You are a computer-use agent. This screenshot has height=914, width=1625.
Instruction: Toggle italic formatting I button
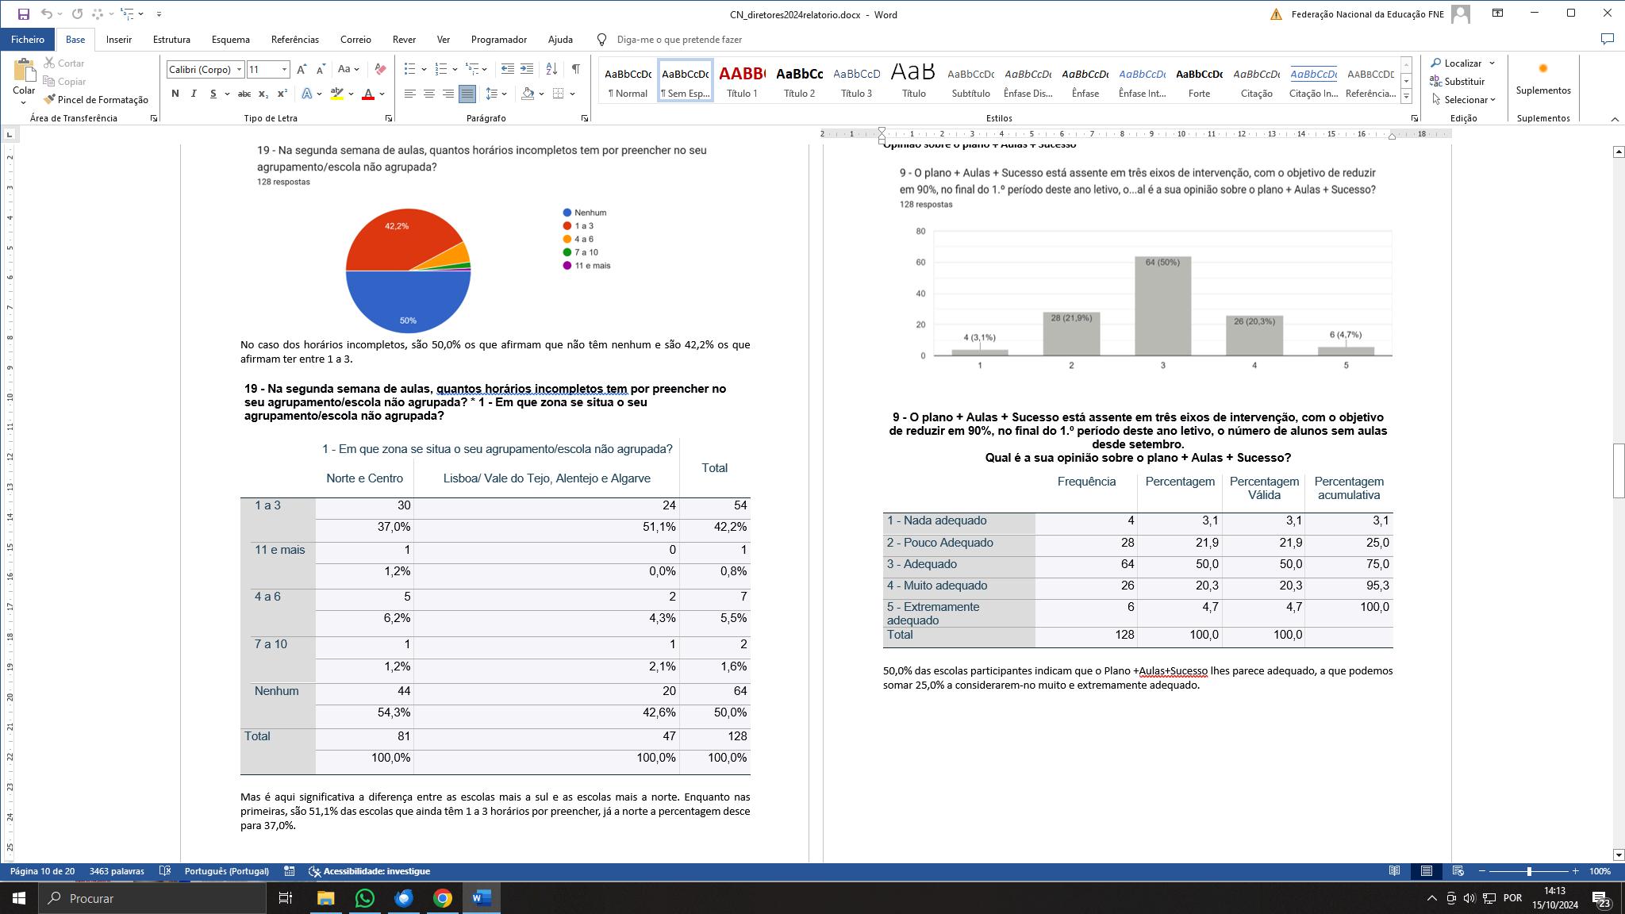pos(194,94)
